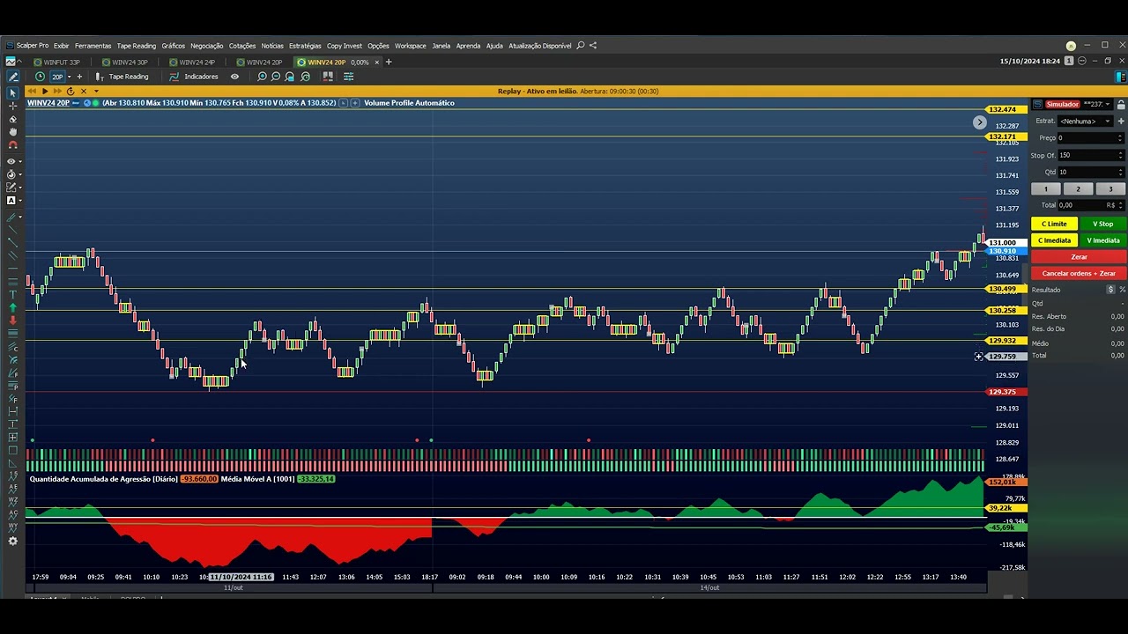
Task: Open left toolbar settings gear
Action: click(x=12, y=541)
